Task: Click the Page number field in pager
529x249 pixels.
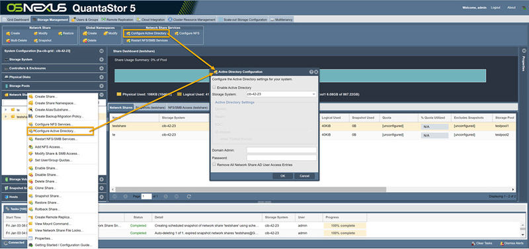Action: (x=146, y=196)
